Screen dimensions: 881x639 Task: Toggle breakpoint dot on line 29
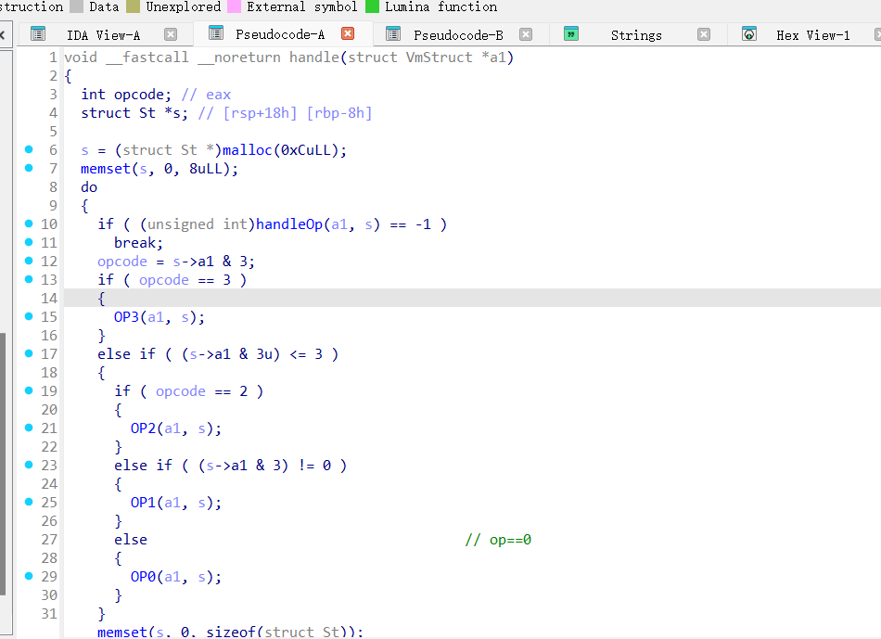29,576
